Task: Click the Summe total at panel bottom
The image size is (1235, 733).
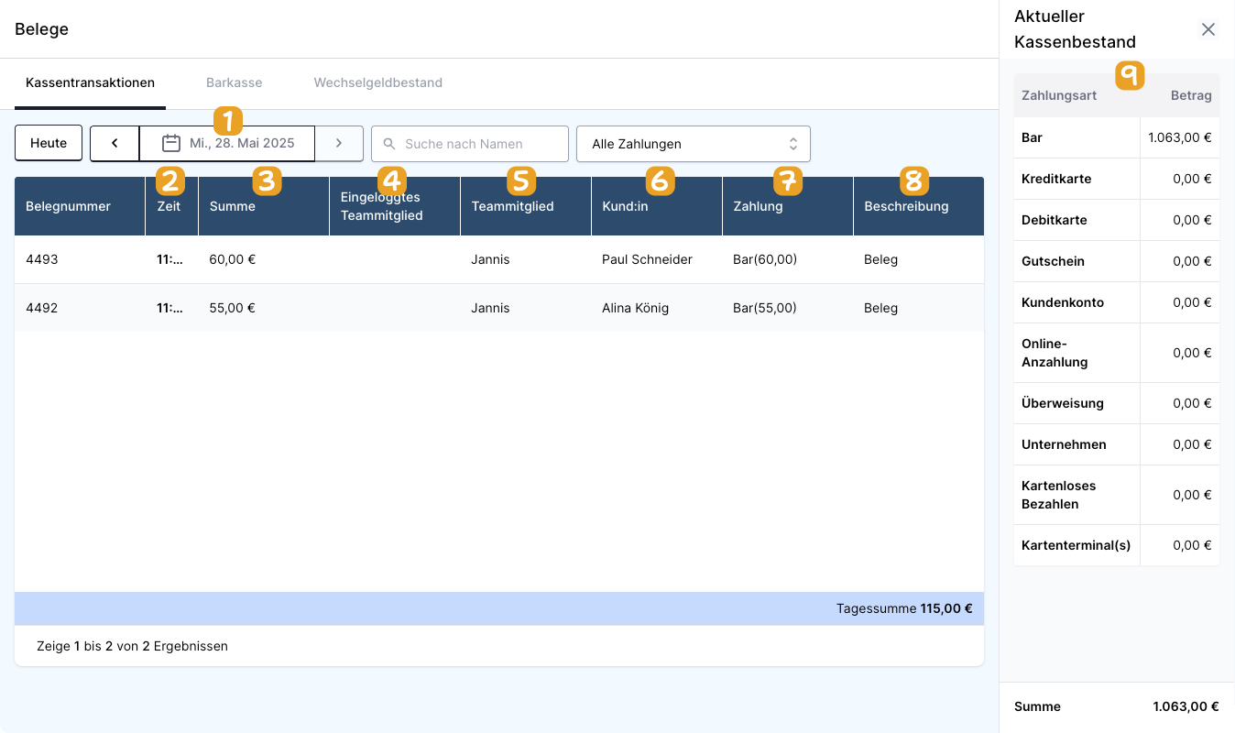Action: click(1117, 706)
